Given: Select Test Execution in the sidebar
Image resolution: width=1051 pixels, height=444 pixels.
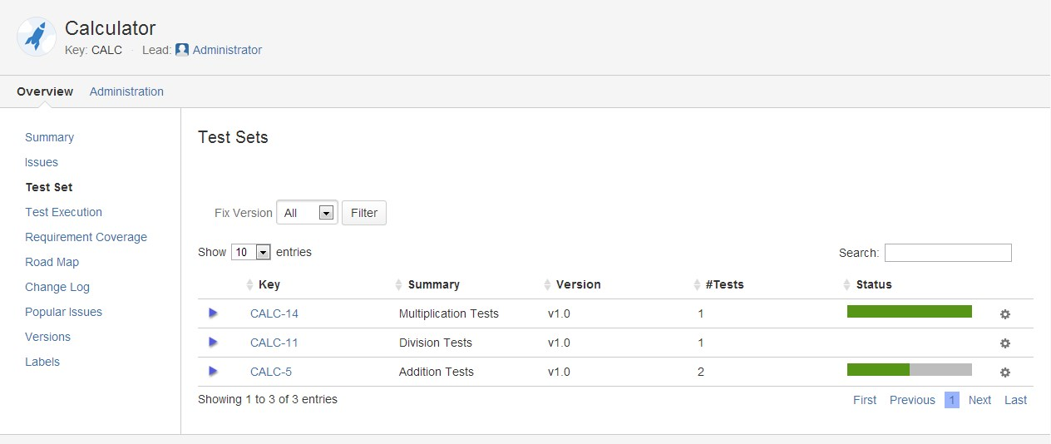Looking at the screenshot, I should coord(63,212).
